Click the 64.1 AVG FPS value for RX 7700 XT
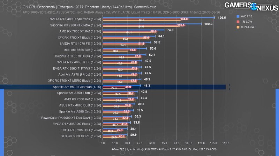This screenshot has height=156, width=279. pos(161,36)
